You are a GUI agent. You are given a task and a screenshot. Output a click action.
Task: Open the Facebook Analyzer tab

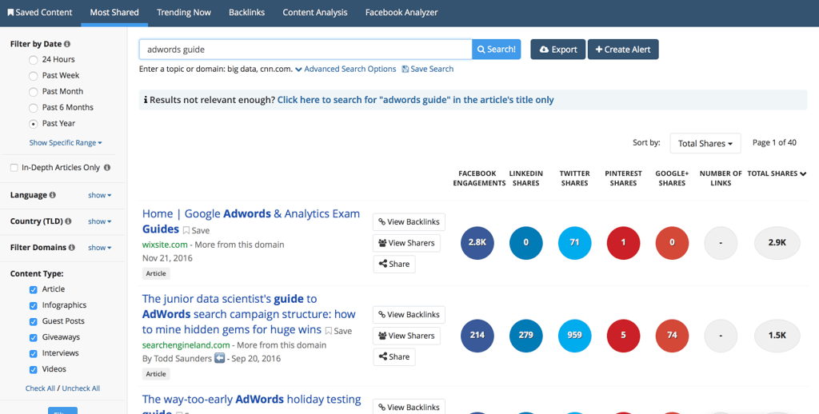point(402,13)
